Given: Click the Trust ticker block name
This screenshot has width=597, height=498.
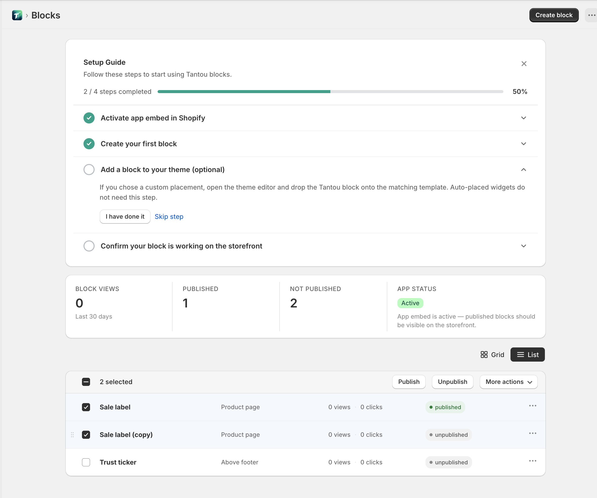Looking at the screenshot, I should coord(118,463).
